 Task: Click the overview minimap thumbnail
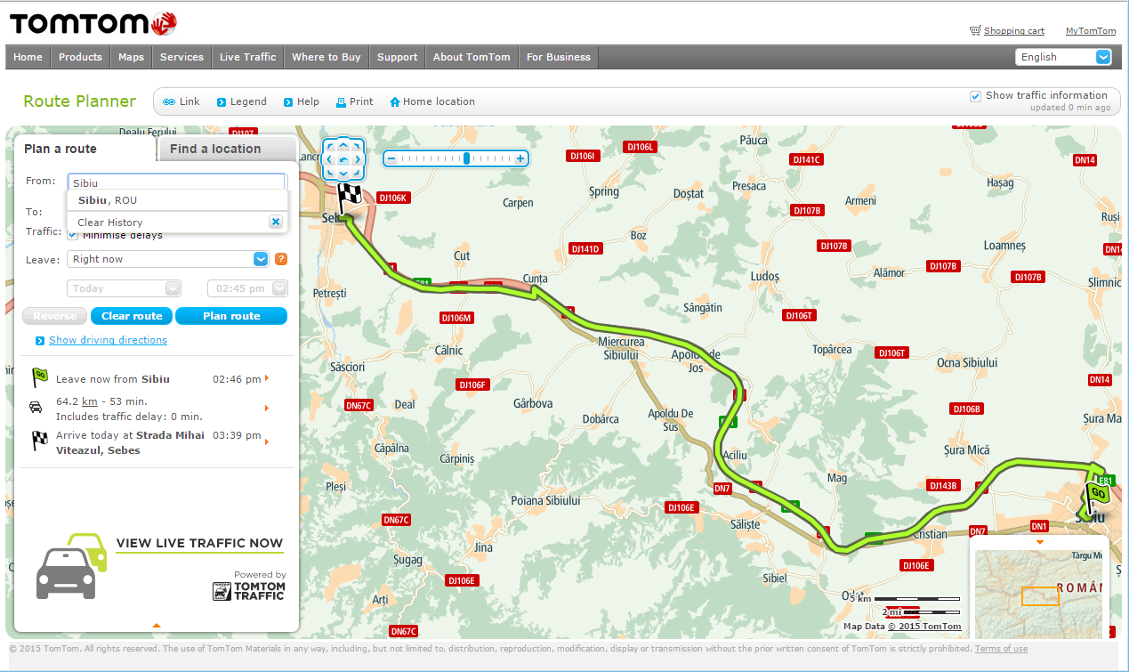coord(1038,595)
